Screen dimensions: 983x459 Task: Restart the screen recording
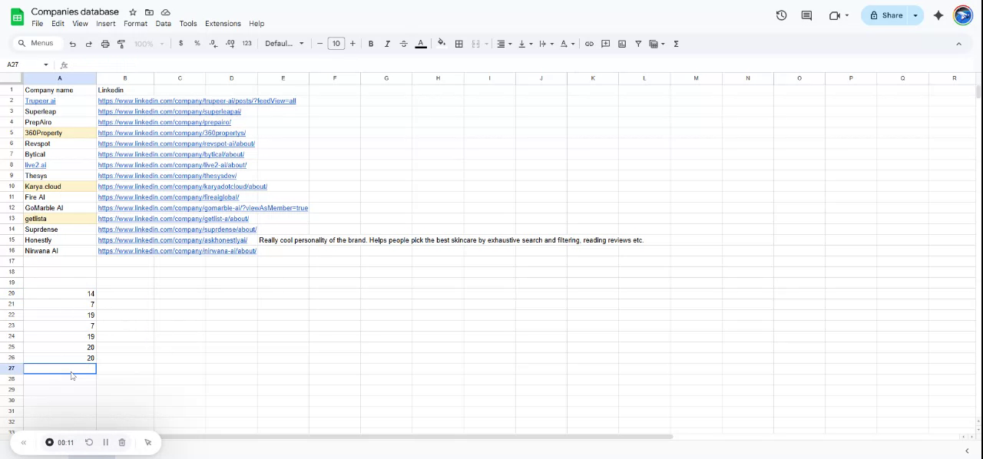[89, 442]
